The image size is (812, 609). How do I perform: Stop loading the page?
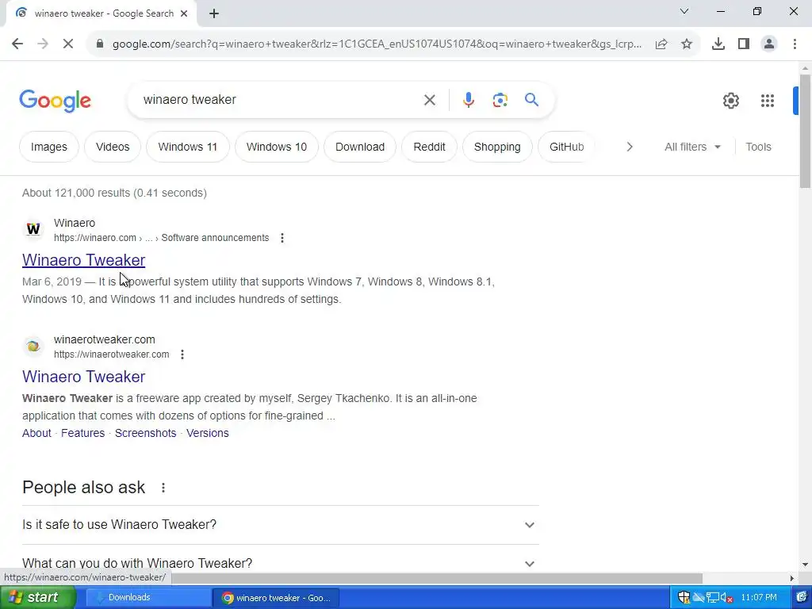pyautogui.click(x=68, y=44)
